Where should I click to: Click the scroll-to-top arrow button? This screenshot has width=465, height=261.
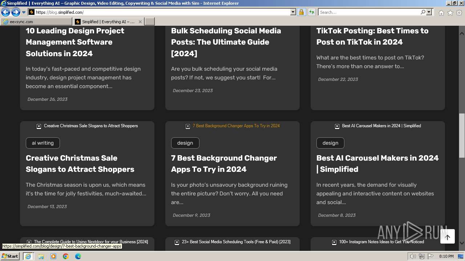448,237
